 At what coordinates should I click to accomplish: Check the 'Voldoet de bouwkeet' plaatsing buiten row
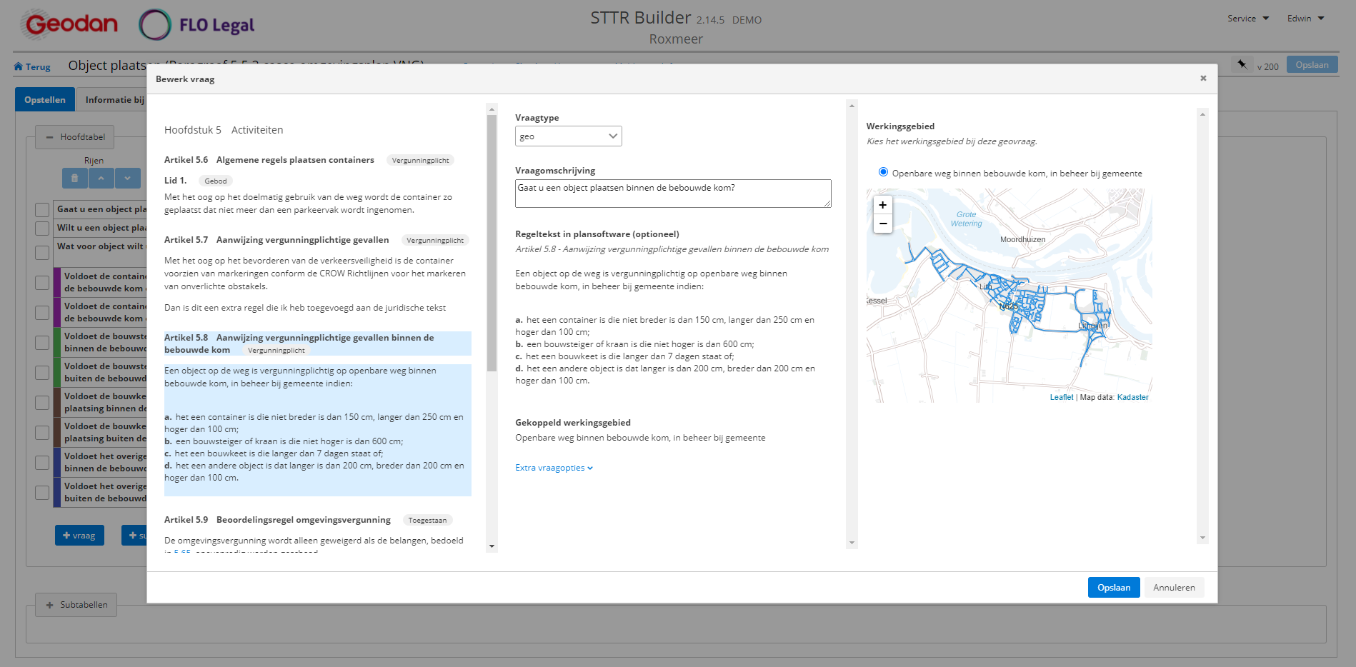(x=42, y=433)
